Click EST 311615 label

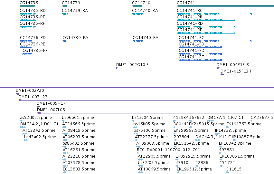tap(234, 169)
